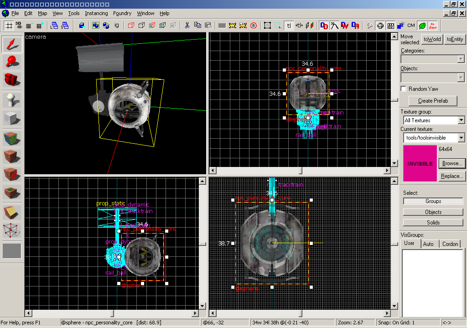
Task: Select the Apply Decals tool
Action: pos(12,174)
